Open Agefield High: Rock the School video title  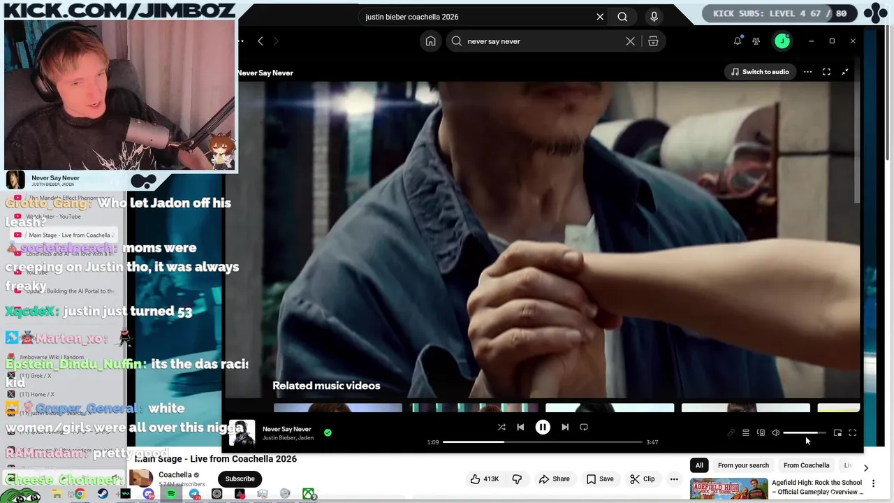[x=817, y=487]
